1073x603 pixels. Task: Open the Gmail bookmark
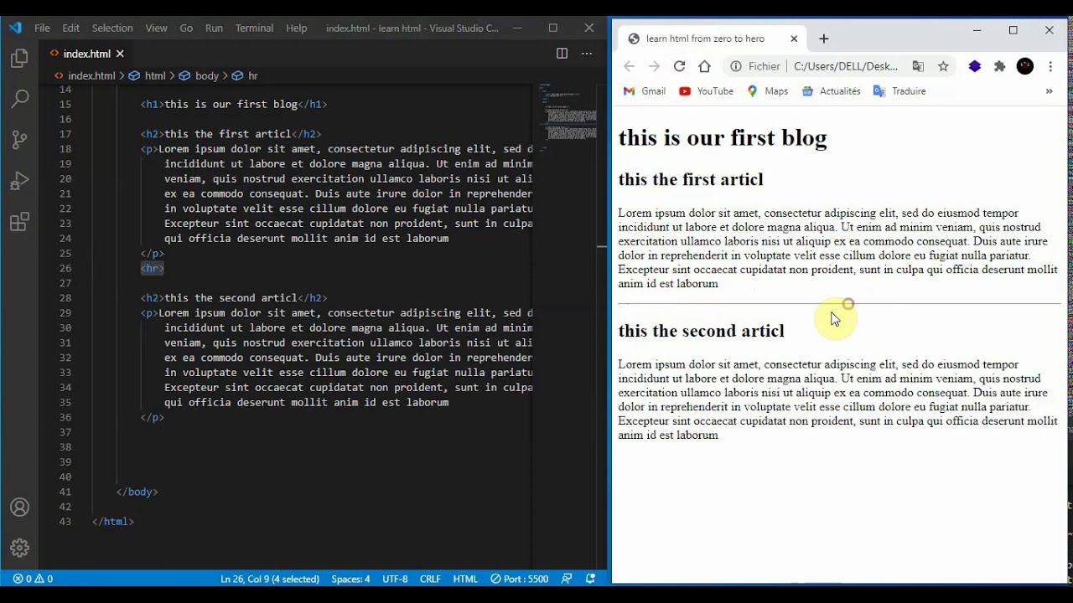tap(645, 91)
